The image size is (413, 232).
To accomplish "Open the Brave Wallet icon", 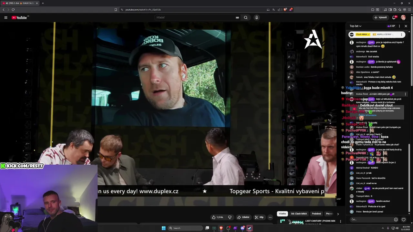I will 395,10.
